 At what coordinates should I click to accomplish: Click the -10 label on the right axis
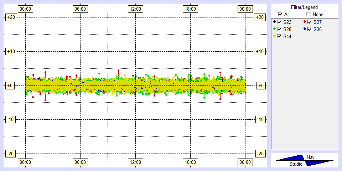click(260, 119)
